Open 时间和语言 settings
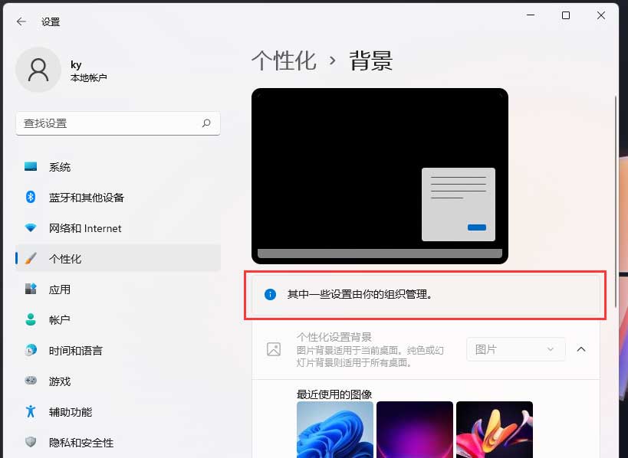This screenshot has height=458, width=628. point(75,351)
